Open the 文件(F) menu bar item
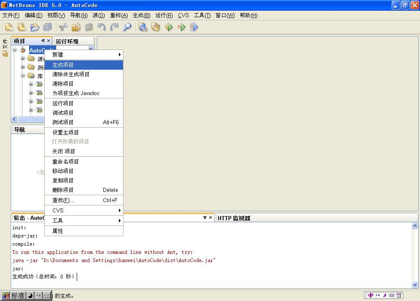 tap(11, 15)
